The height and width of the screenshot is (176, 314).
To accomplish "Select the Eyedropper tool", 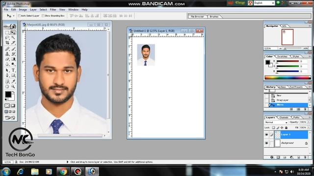I will point(13,82).
